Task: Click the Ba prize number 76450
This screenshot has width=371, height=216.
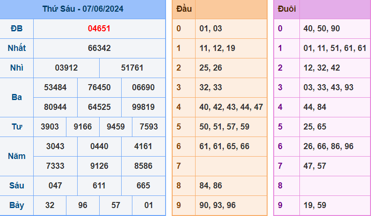Action: pyautogui.click(x=99, y=87)
